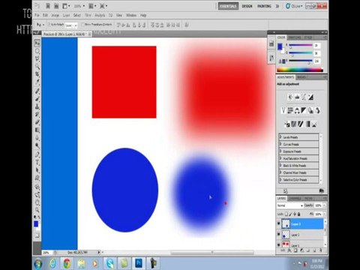Viewport: 360px width, 270px height.
Task: Delete layer using trash icon
Action: (320, 250)
